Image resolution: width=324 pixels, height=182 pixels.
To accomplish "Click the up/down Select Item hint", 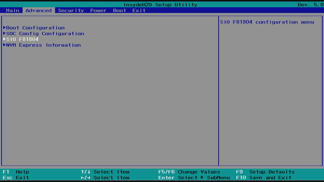I will (x=105, y=172).
